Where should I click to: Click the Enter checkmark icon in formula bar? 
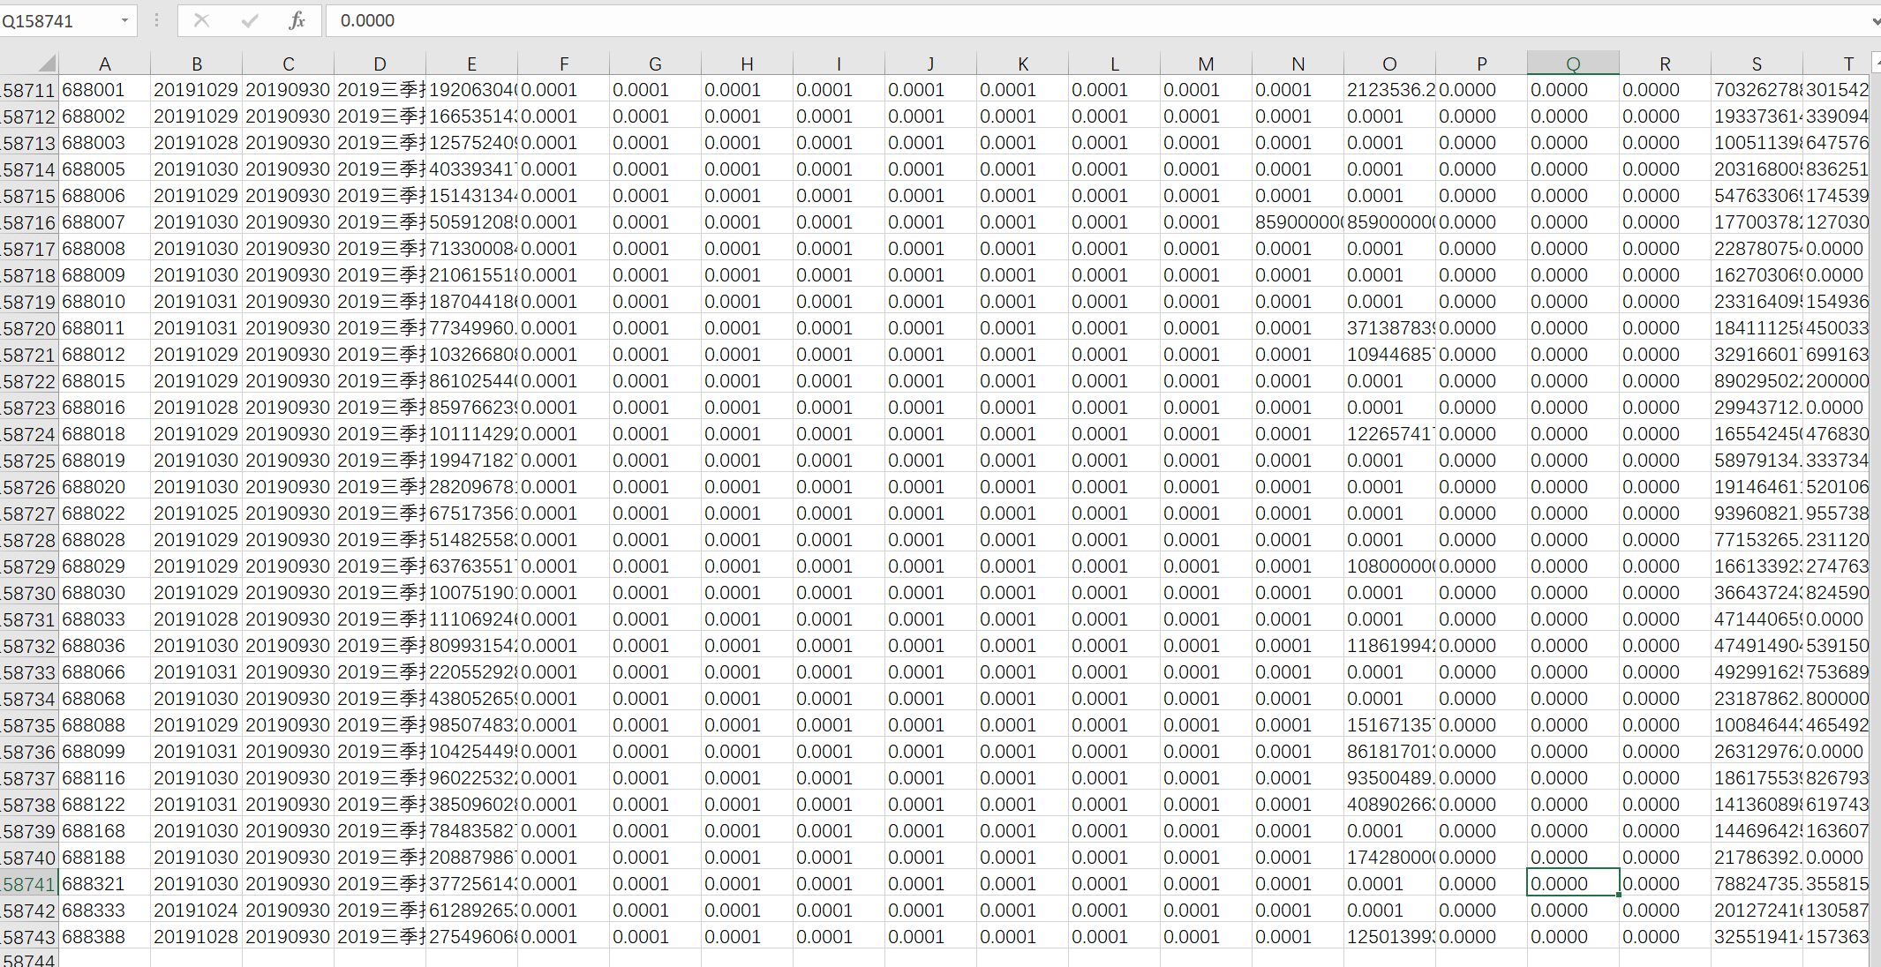(250, 20)
